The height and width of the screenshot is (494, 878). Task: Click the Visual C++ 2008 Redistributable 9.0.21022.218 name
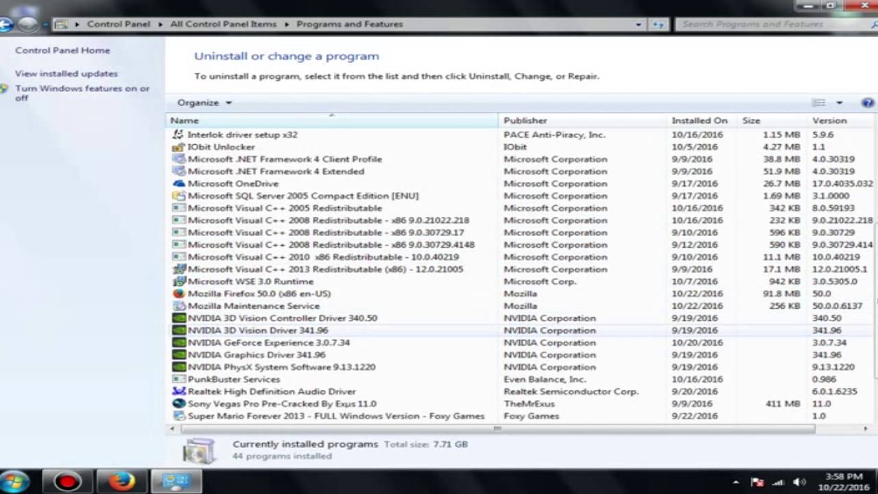pyautogui.click(x=329, y=220)
